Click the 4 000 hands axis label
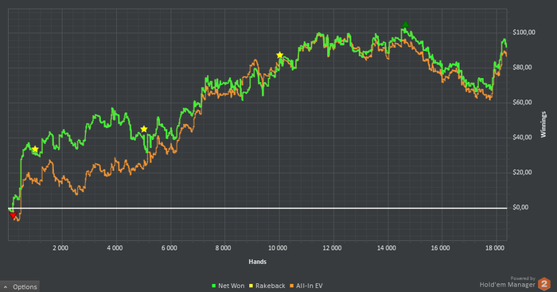Viewport: 557px width, 292px height. (x=115, y=248)
